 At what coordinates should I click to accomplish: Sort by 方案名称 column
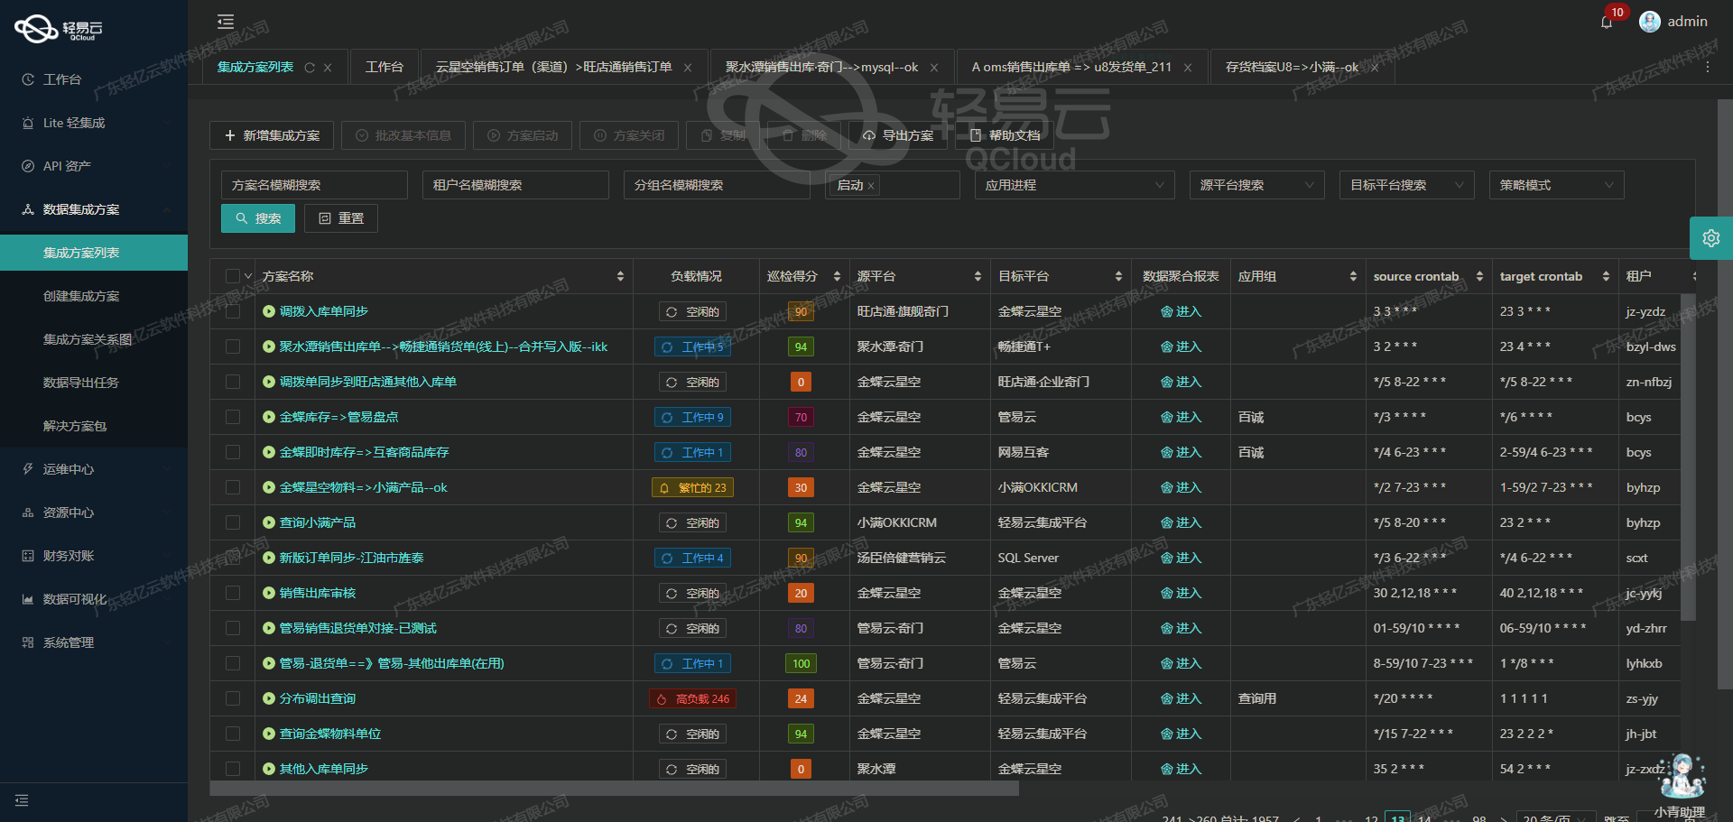pyautogui.click(x=620, y=276)
